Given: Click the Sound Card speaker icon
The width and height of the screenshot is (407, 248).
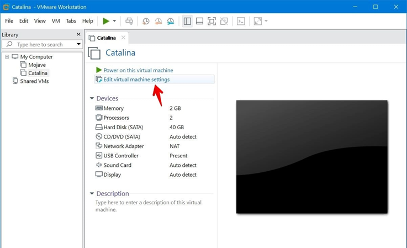Looking at the screenshot, I should coord(99,165).
